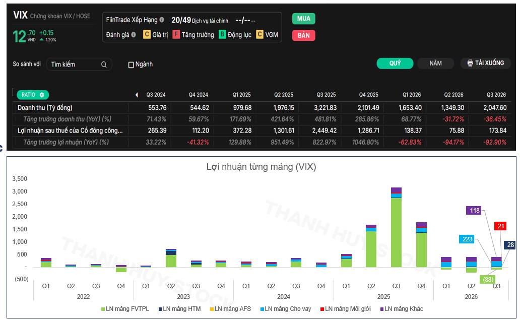The width and height of the screenshot is (520, 320).
Task: Click revenue cell 3,221.83
Action: pyautogui.click(x=326, y=108)
